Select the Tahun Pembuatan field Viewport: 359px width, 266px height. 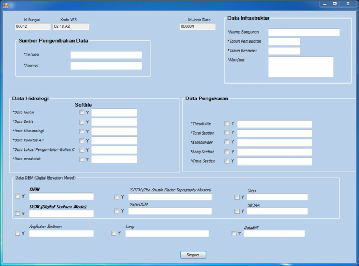pos(284,42)
